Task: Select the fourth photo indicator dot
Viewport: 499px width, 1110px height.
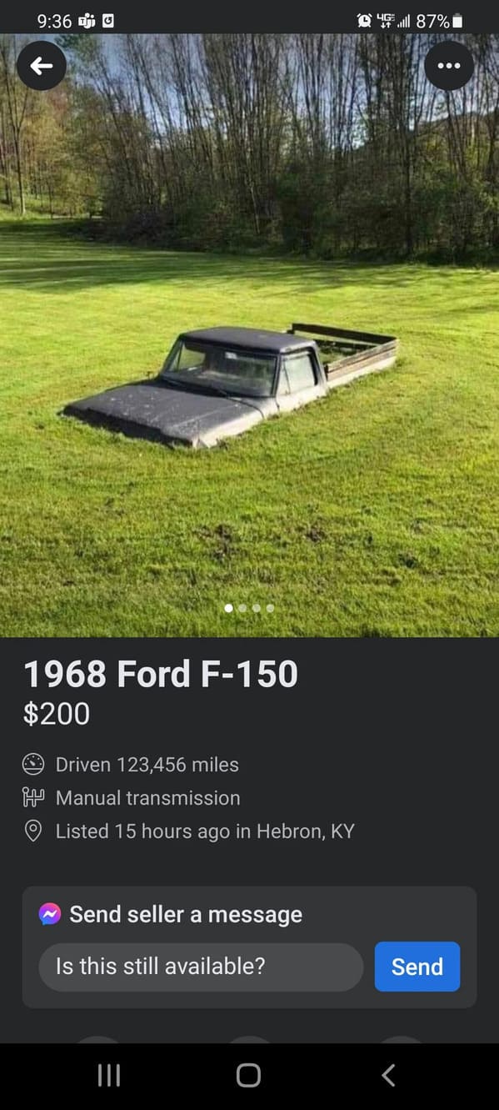Action: click(x=270, y=609)
